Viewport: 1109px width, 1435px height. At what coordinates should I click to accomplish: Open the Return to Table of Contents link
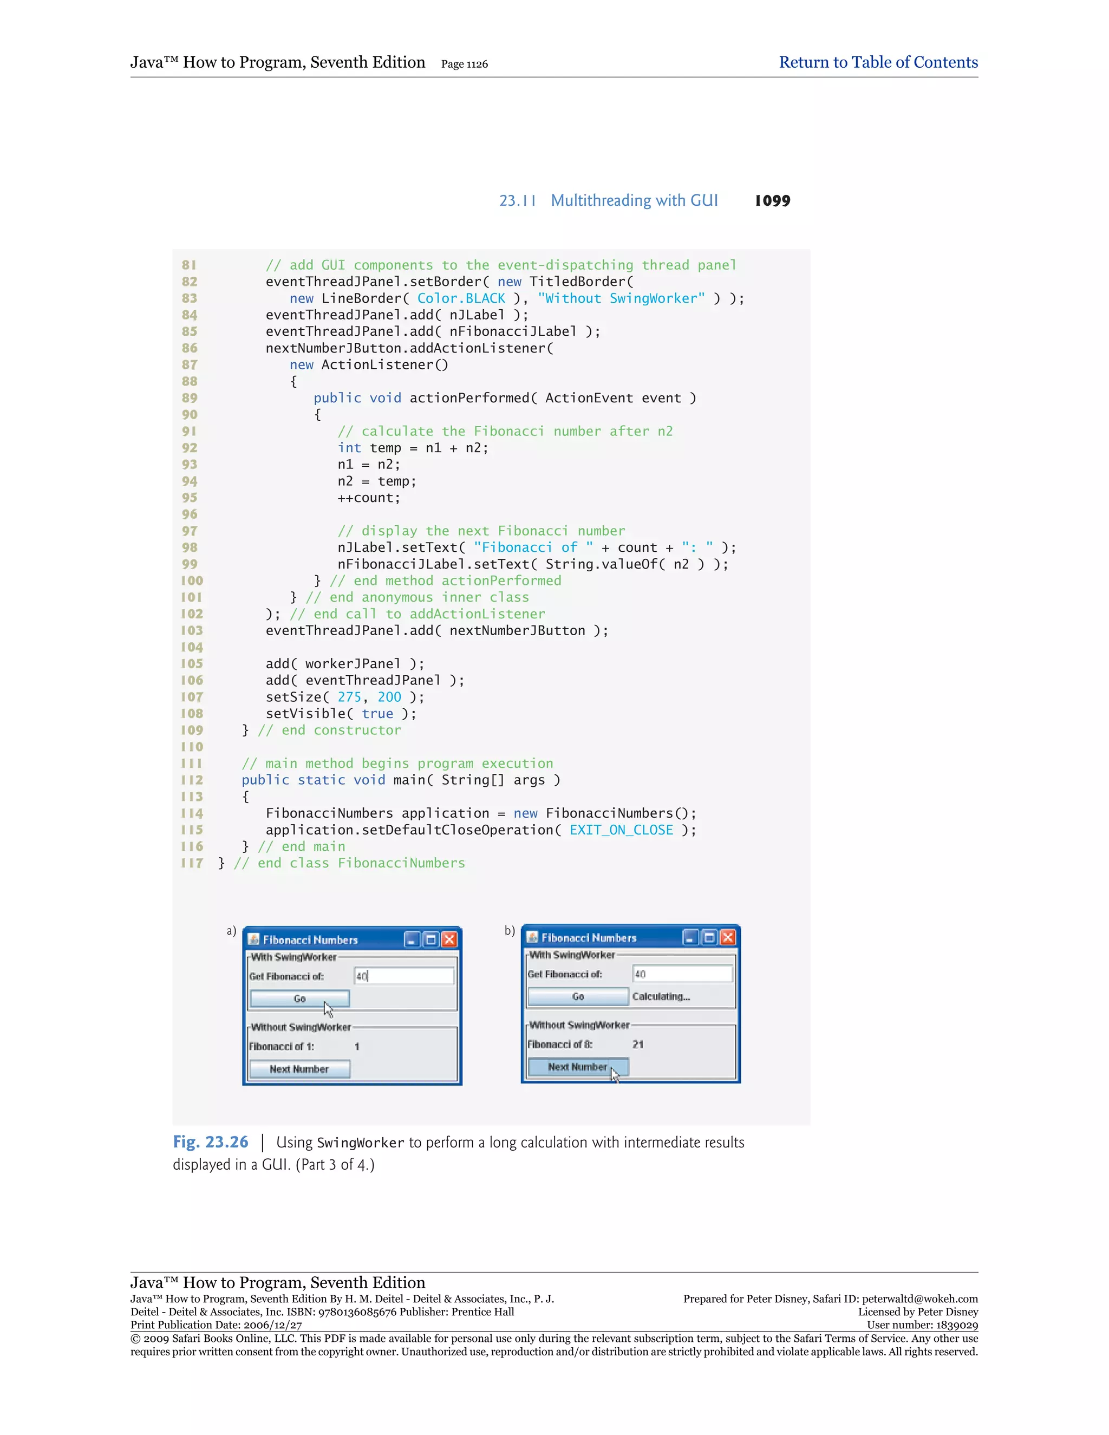coord(878,62)
